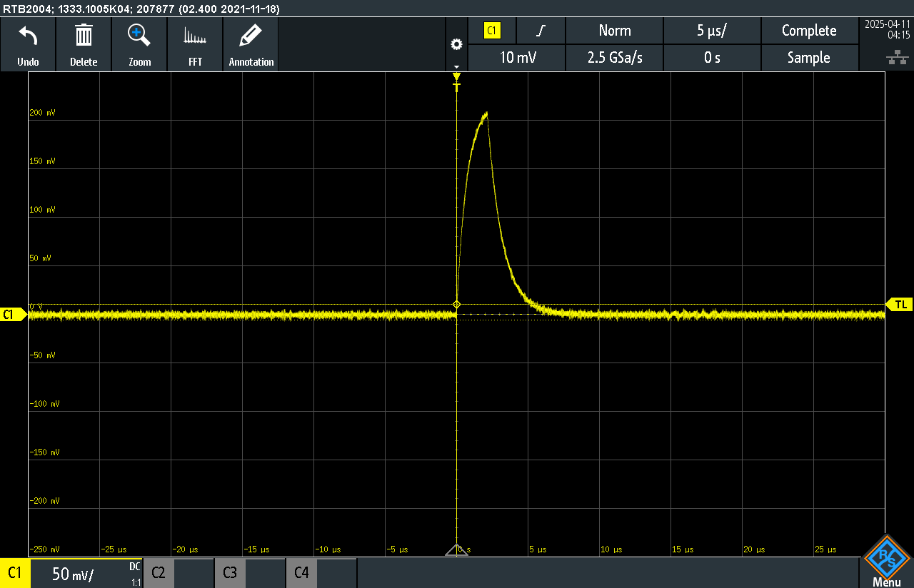This screenshot has height=588, width=914.
Task: Click the 10 mV trigger level field
Action: pyautogui.click(x=517, y=58)
